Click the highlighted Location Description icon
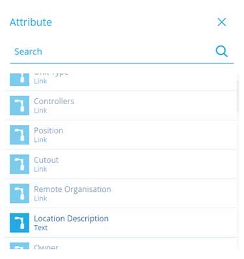Viewport: 244px width, 259px height. [x=20, y=223]
